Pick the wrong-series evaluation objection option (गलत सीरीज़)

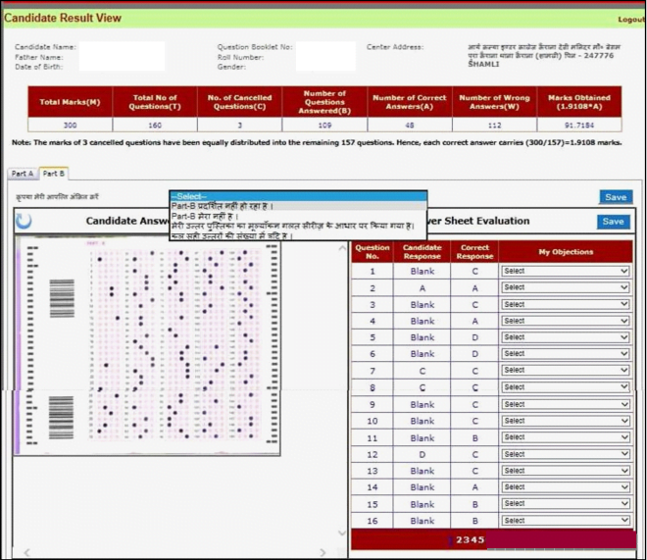coord(298,227)
